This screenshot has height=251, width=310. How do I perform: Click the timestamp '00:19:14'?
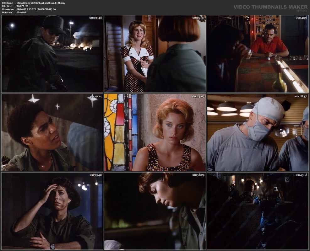[96, 96]
